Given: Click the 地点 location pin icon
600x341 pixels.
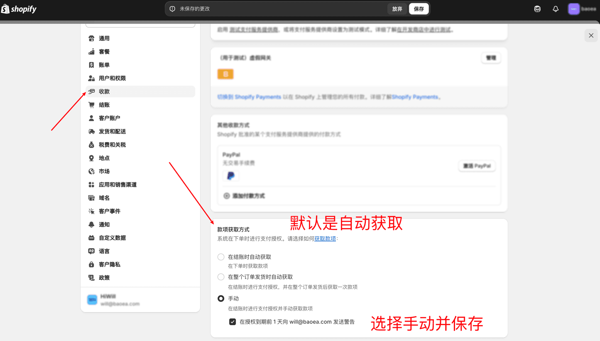Looking at the screenshot, I should (x=91, y=158).
